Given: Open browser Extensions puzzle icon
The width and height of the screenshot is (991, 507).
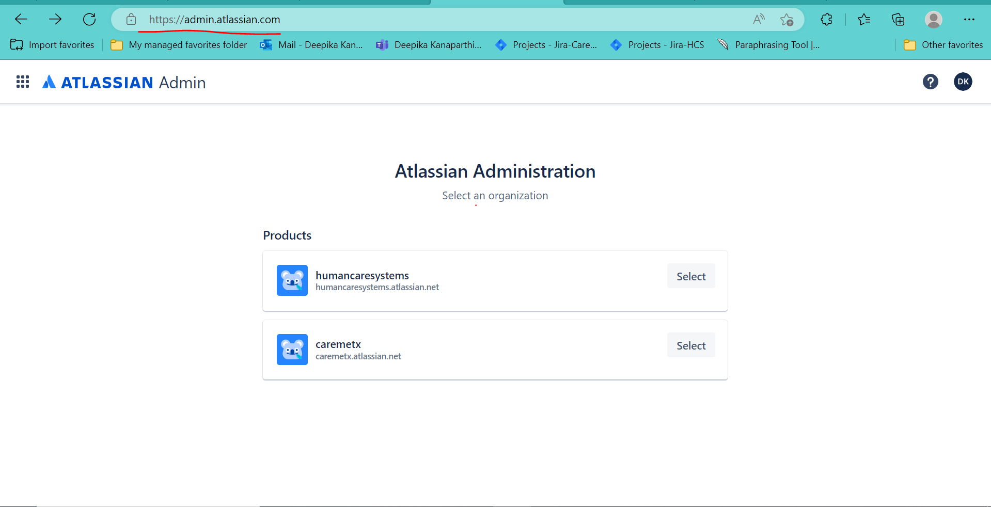Looking at the screenshot, I should click(x=826, y=20).
